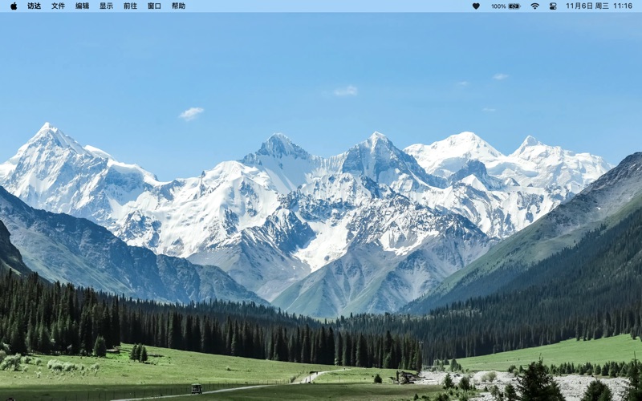Open the 文件 menu
Image resolution: width=642 pixels, height=401 pixels.
[58, 6]
